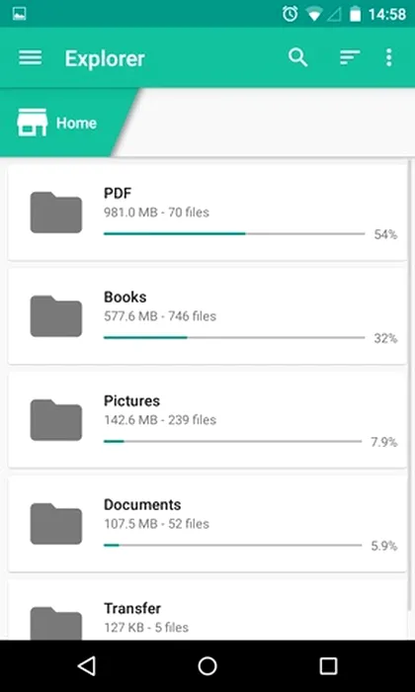Image resolution: width=415 pixels, height=692 pixels.
Task: Tap the recent apps square button
Action: point(328,666)
